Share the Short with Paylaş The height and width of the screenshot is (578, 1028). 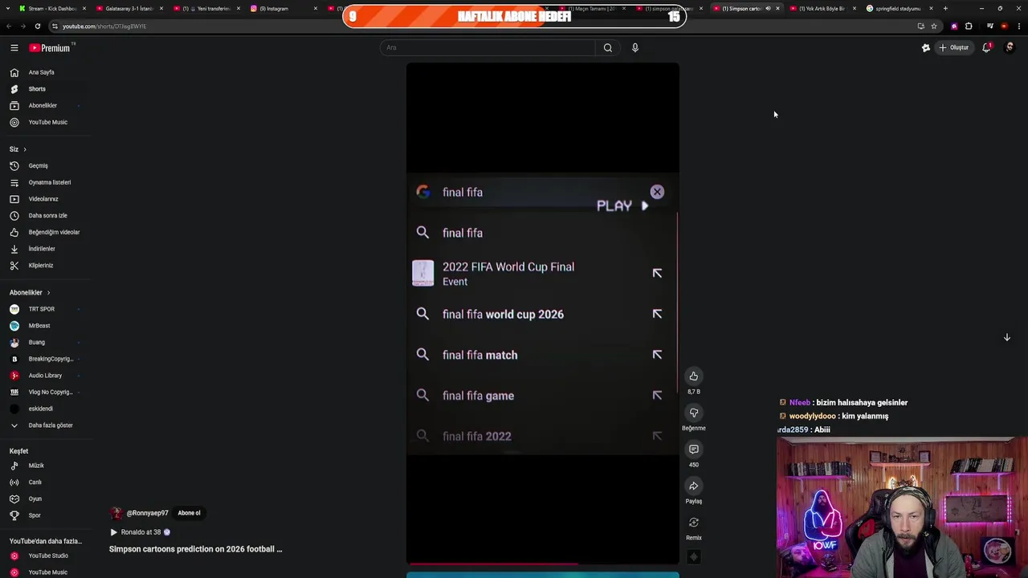pyautogui.click(x=694, y=486)
